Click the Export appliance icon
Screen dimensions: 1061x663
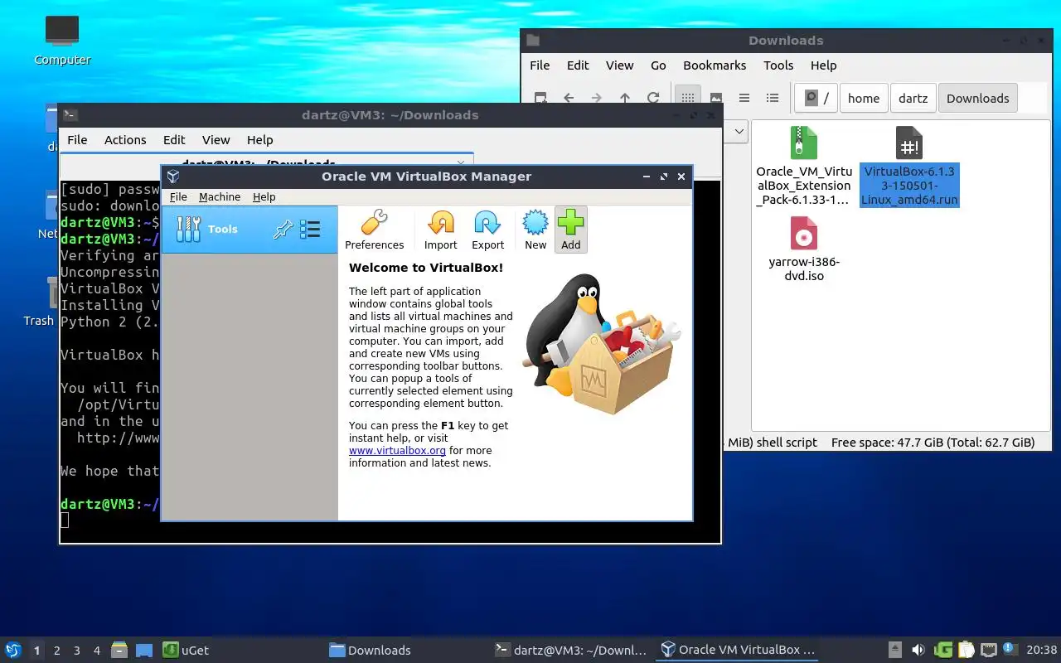click(487, 230)
